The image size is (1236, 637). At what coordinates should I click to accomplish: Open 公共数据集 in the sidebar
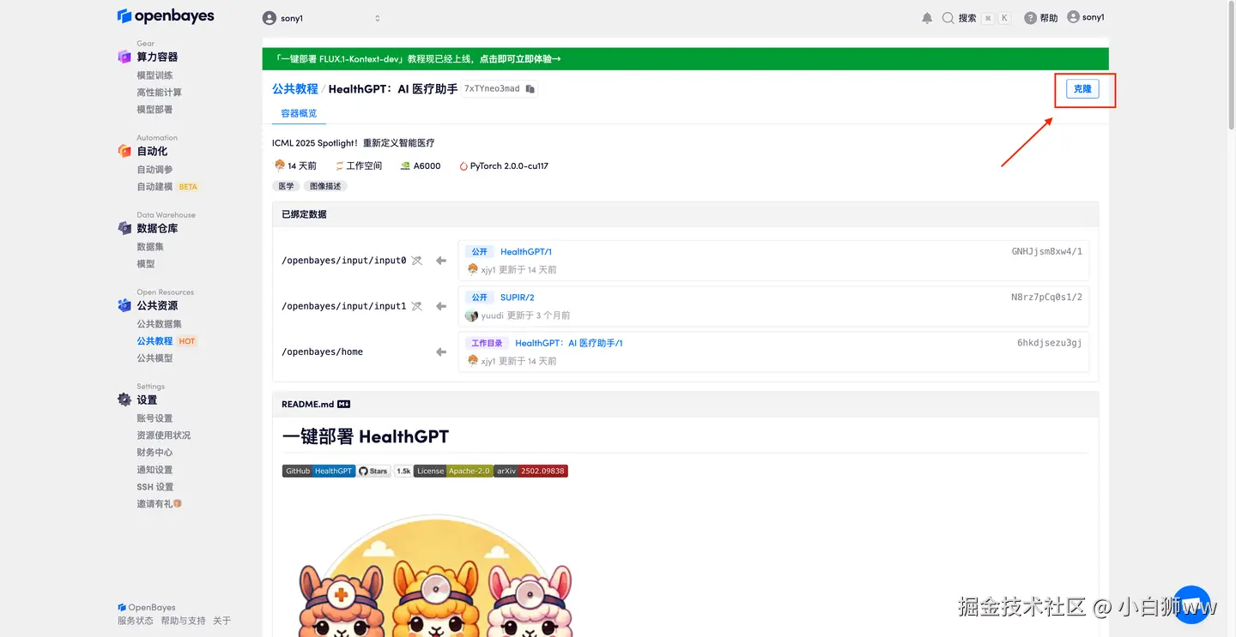[x=159, y=324]
